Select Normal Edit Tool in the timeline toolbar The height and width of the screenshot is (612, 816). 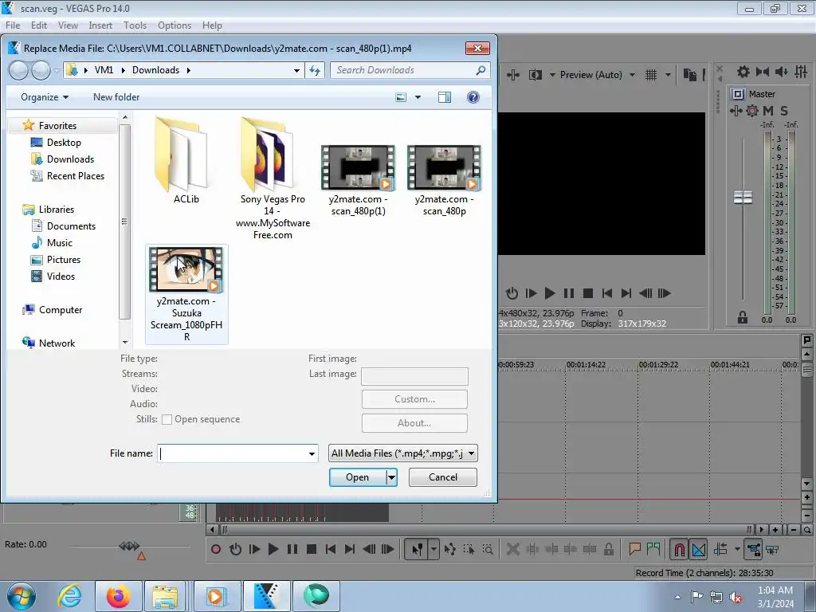418,549
